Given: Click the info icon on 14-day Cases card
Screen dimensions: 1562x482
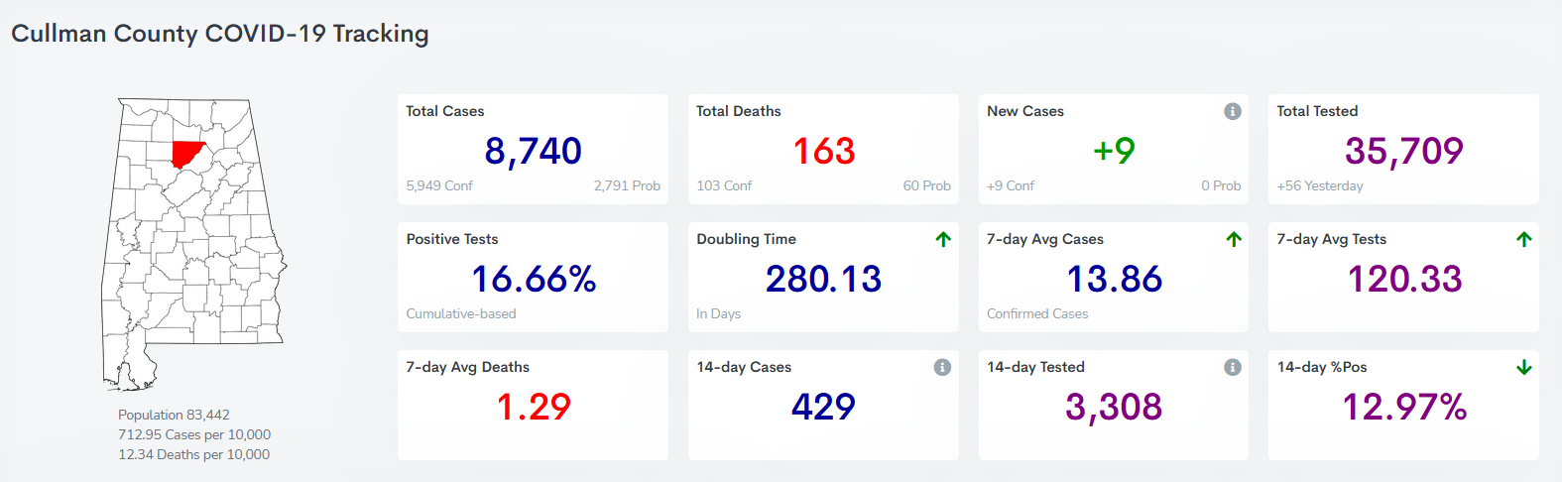Looking at the screenshot, I should coord(942,367).
